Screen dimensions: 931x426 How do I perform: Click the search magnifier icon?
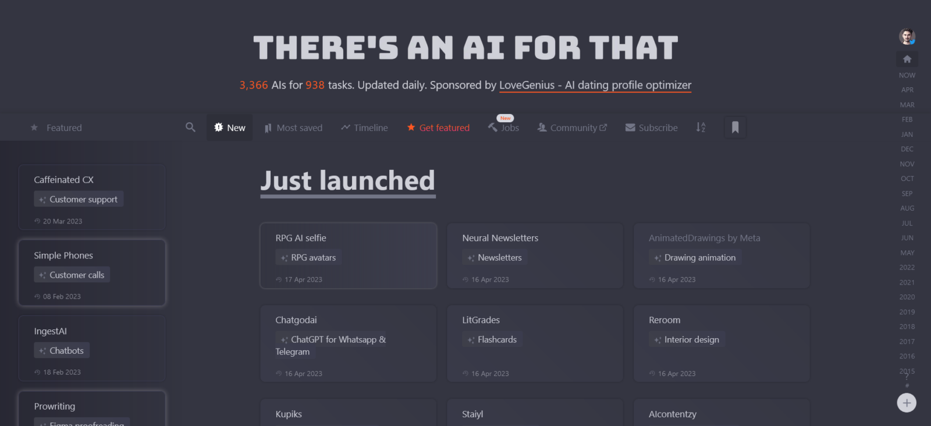click(190, 127)
